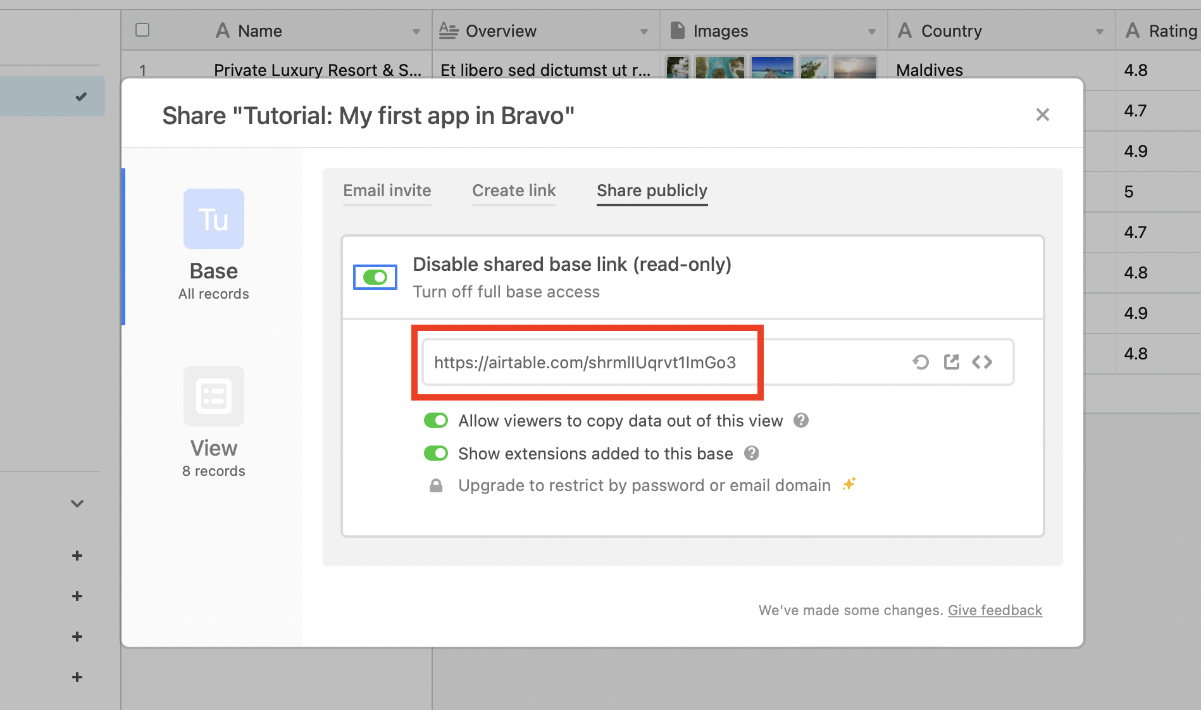Screen dimensions: 1201x710
Task: Toggle Show extensions added to this base
Action: [x=436, y=453]
